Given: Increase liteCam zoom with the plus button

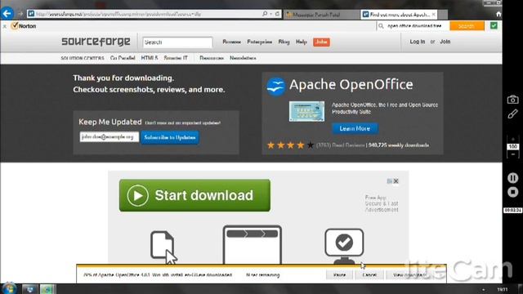Looking at the screenshot, I should click(512, 139).
